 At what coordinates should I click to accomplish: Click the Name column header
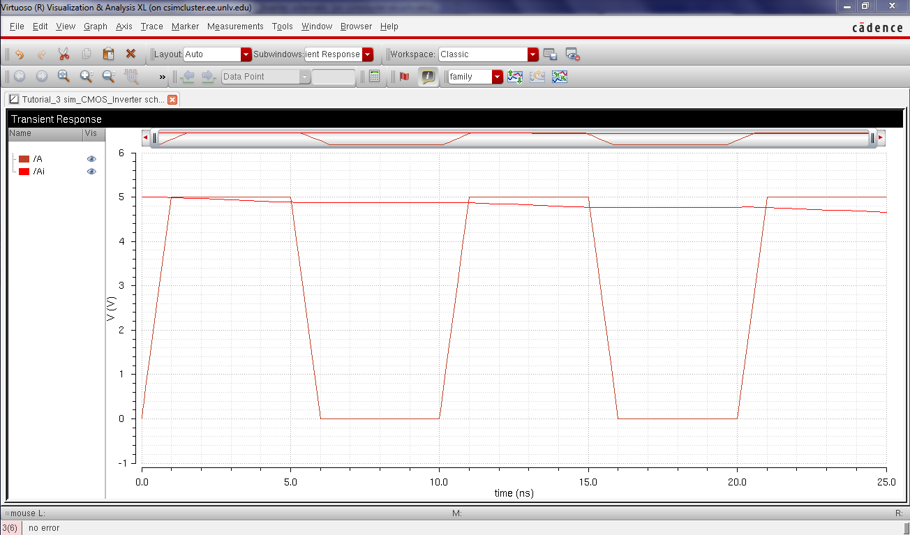(x=45, y=133)
